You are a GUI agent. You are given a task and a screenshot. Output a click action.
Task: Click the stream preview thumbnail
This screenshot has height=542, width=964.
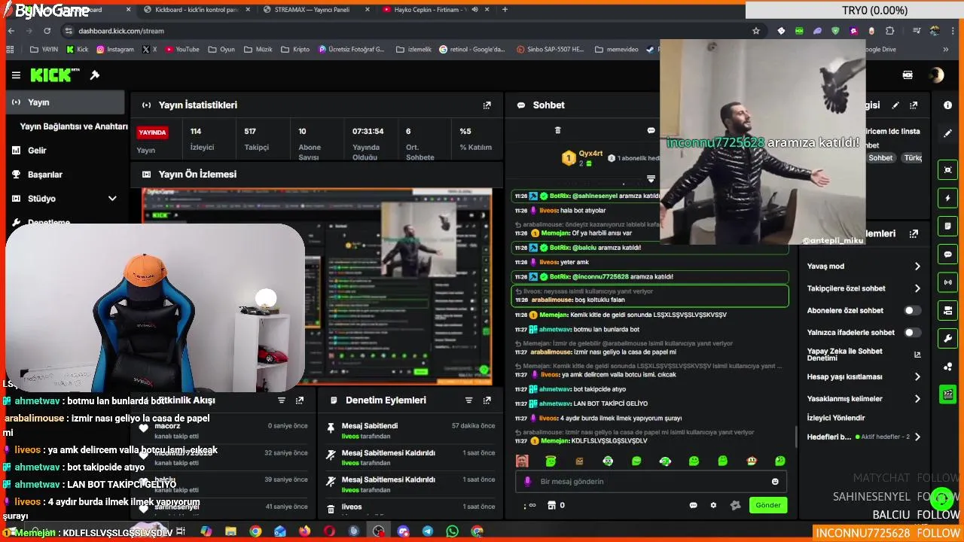[x=317, y=286]
